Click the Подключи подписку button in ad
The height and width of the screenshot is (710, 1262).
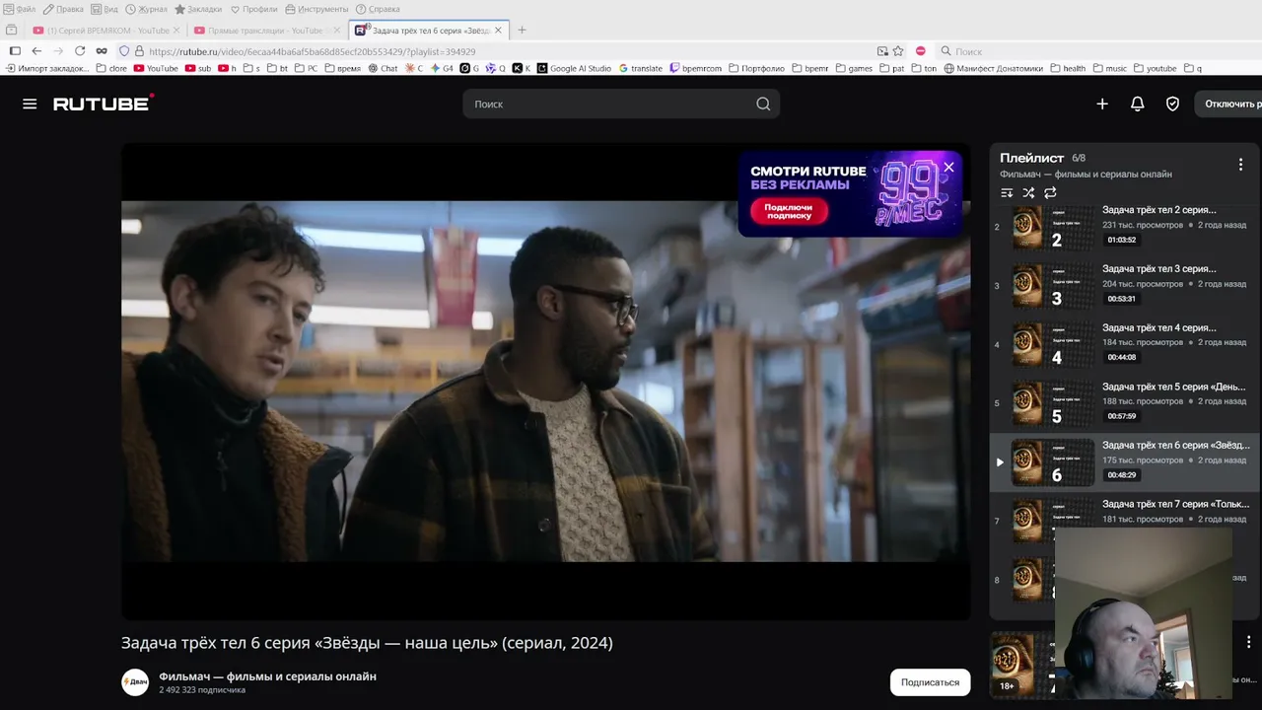point(789,211)
